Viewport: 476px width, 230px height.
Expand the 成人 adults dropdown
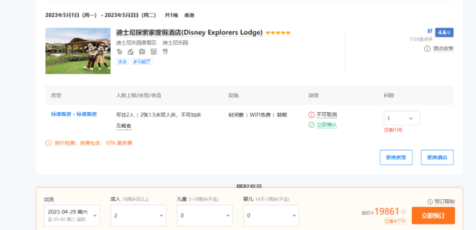(x=138, y=216)
